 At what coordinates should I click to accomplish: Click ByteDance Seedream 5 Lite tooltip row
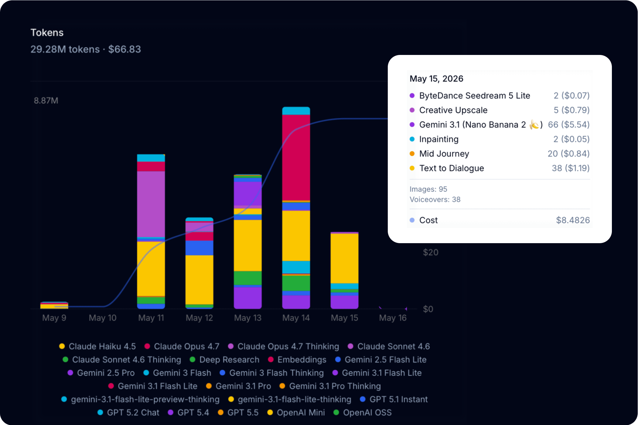point(500,96)
